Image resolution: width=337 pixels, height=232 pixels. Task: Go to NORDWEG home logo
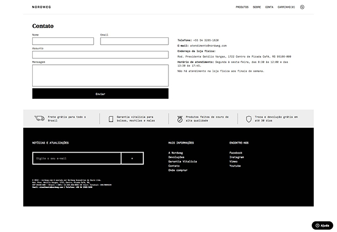click(42, 7)
